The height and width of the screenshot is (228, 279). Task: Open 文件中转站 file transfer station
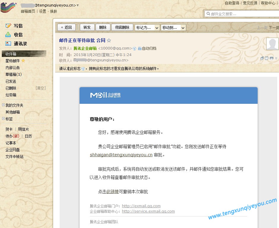click(x=15, y=157)
